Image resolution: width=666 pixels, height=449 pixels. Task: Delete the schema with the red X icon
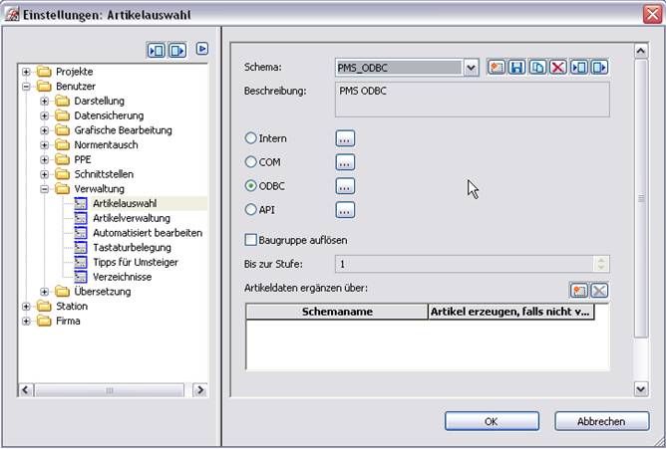pos(557,68)
